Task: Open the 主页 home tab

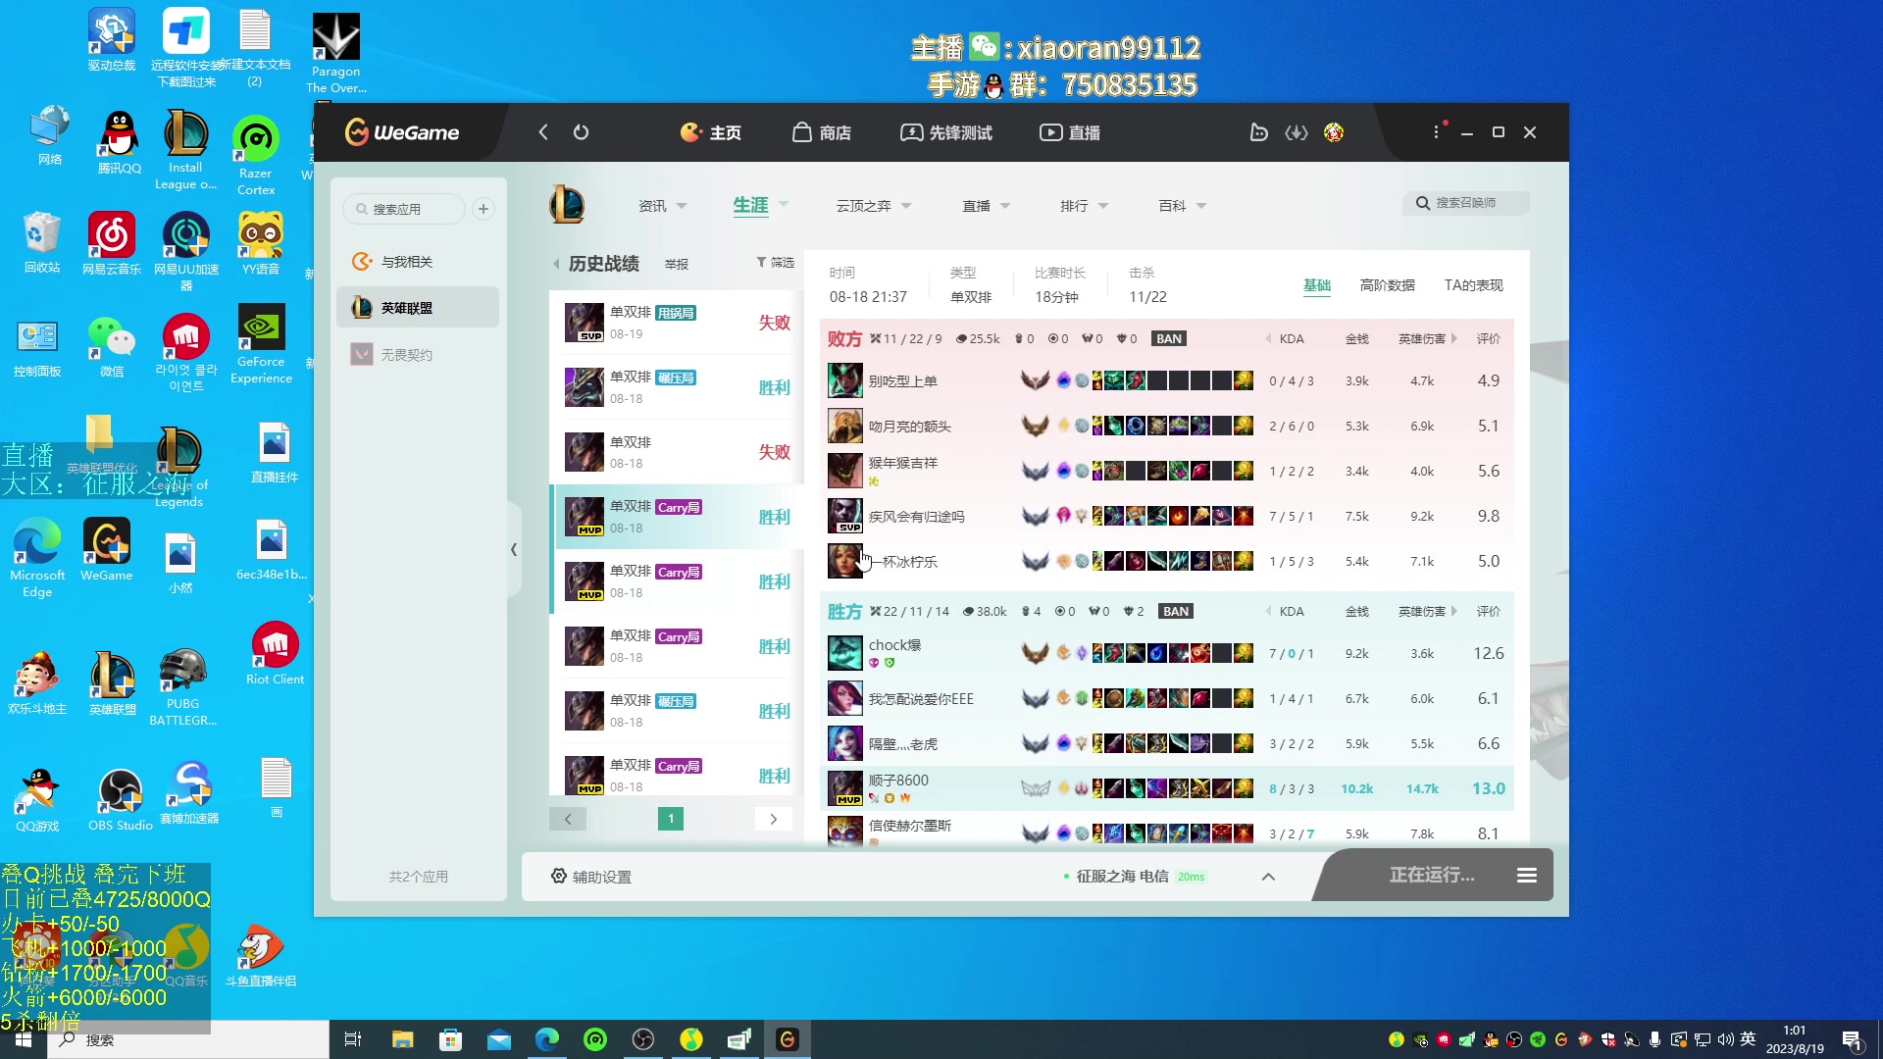Action: 711,132
